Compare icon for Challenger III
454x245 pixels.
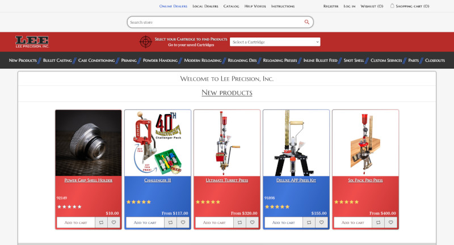coord(171,222)
